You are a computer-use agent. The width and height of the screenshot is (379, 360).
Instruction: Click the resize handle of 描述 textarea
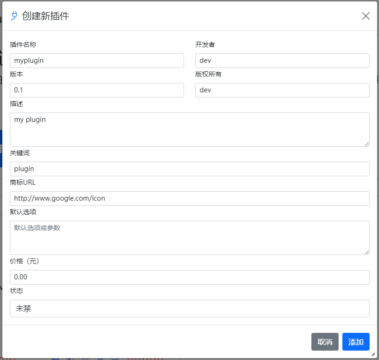pos(367,144)
